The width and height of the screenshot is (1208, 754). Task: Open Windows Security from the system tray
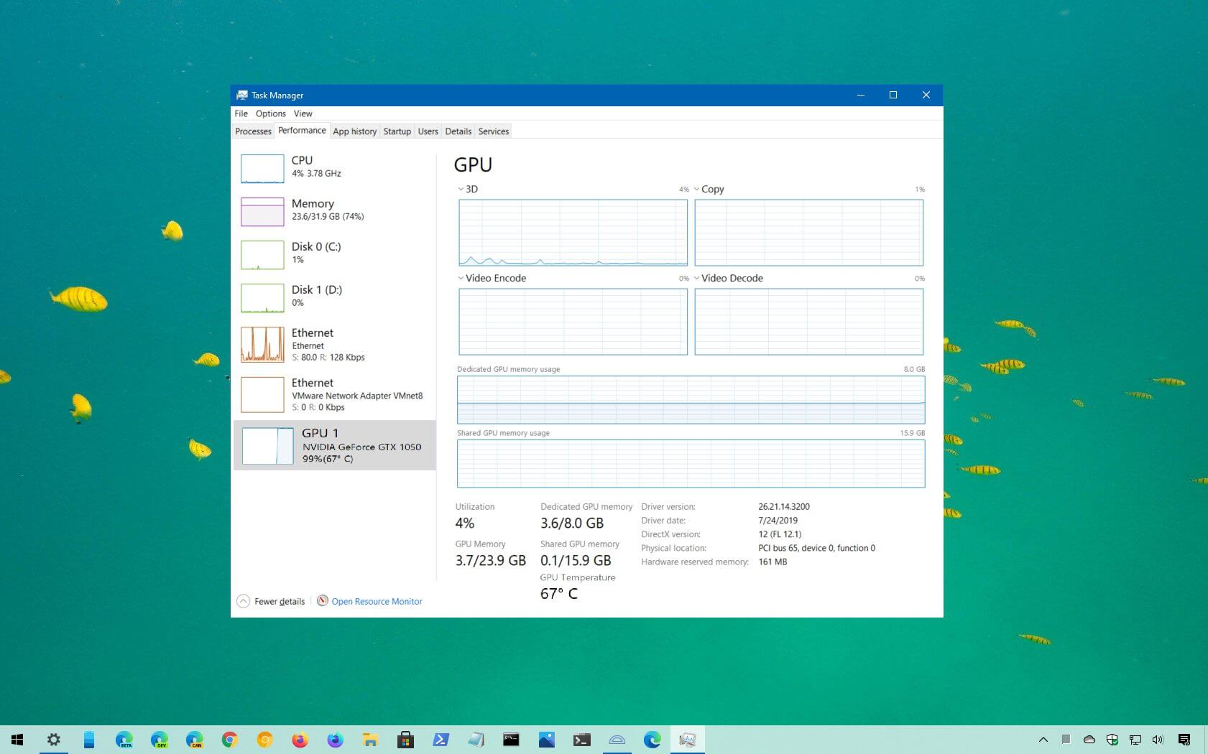1112,740
